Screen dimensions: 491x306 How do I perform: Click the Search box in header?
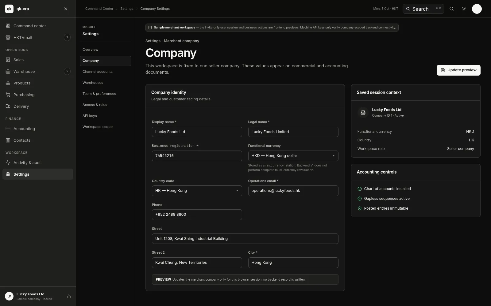[423, 9]
